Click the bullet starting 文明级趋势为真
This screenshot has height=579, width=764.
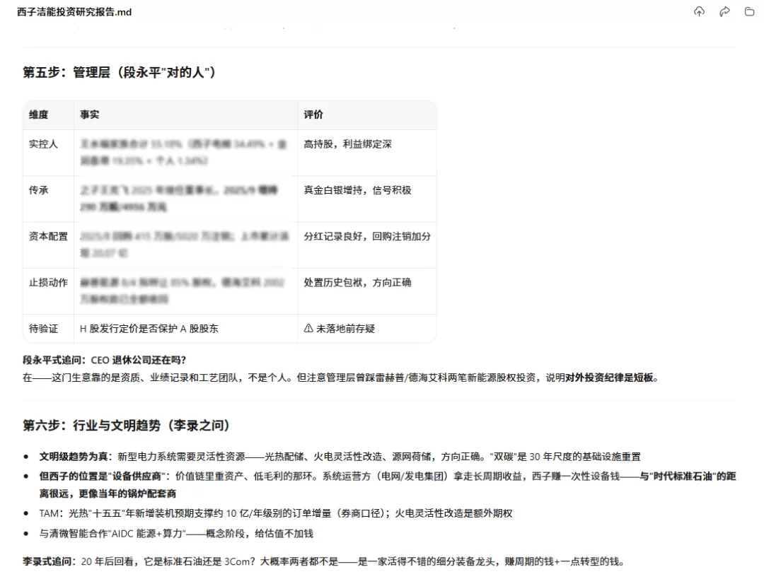click(x=340, y=457)
